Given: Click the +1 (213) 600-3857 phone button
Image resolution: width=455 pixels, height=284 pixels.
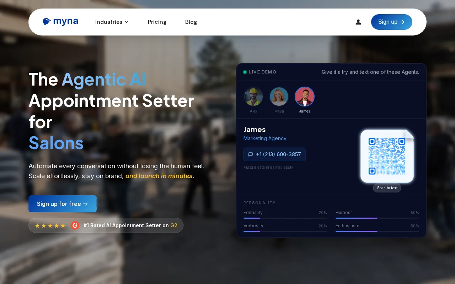Looking at the screenshot, I should coord(274,154).
